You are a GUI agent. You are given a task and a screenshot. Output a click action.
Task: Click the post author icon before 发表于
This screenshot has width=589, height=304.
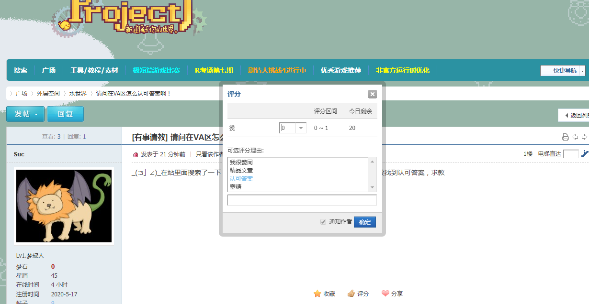tap(135, 154)
